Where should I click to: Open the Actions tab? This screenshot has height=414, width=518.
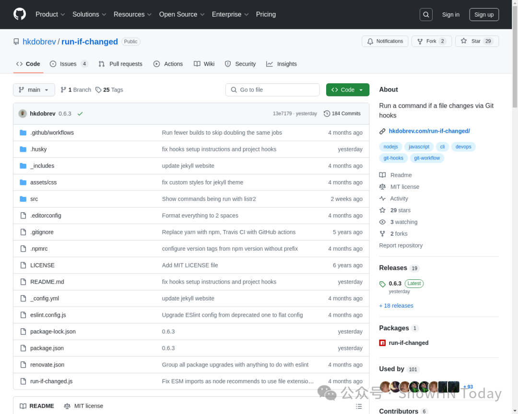point(168,64)
